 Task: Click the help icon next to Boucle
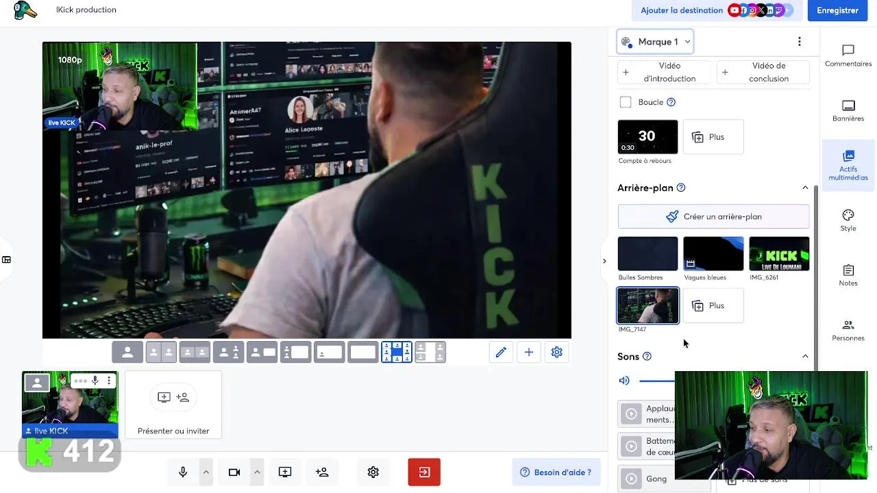[671, 102]
